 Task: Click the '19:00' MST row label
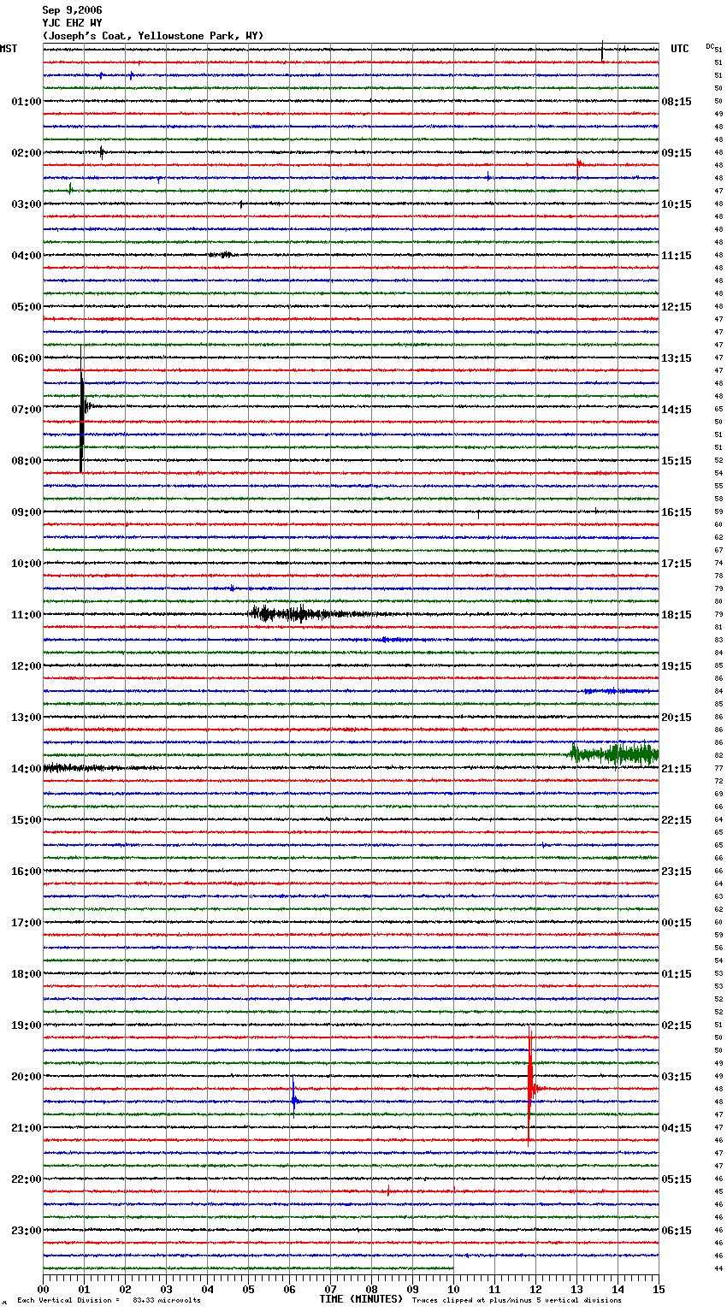coord(27,1025)
